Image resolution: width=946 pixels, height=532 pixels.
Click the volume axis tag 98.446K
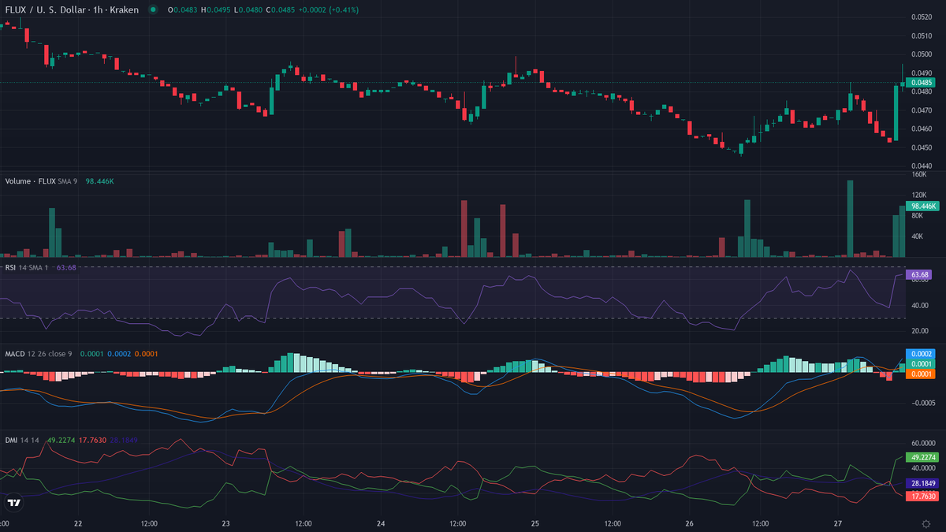point(922,206)
